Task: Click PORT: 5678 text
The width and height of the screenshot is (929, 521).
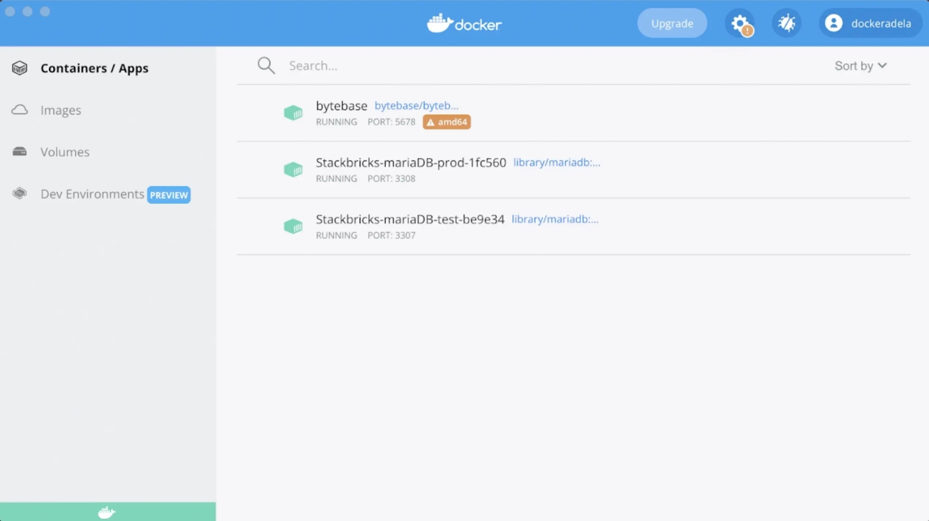Action: click(391, 122)
